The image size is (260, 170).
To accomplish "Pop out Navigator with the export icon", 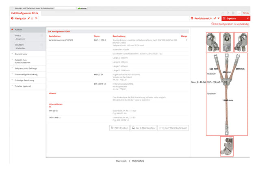I will (x=32, y=18).
